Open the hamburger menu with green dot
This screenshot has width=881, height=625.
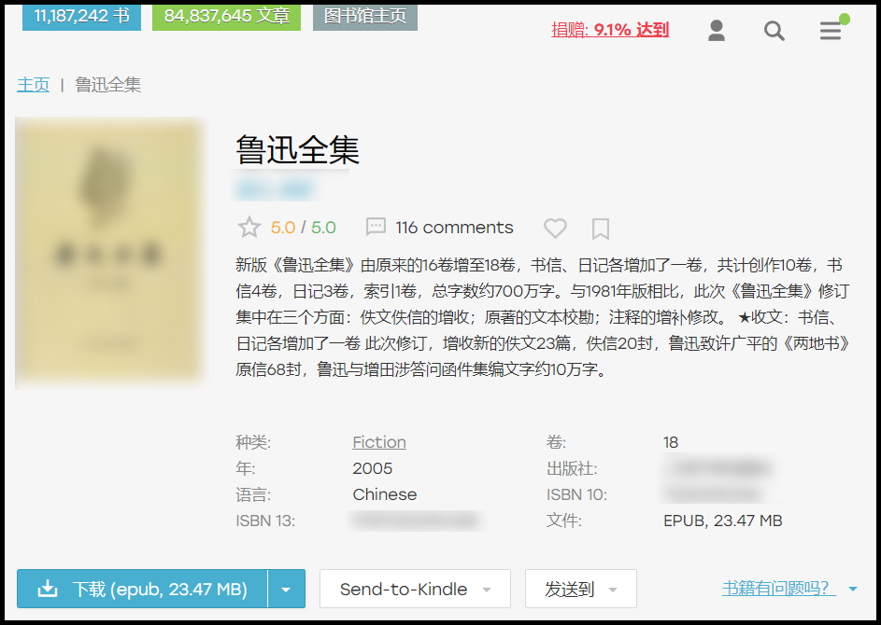click(x=831, y=30)
